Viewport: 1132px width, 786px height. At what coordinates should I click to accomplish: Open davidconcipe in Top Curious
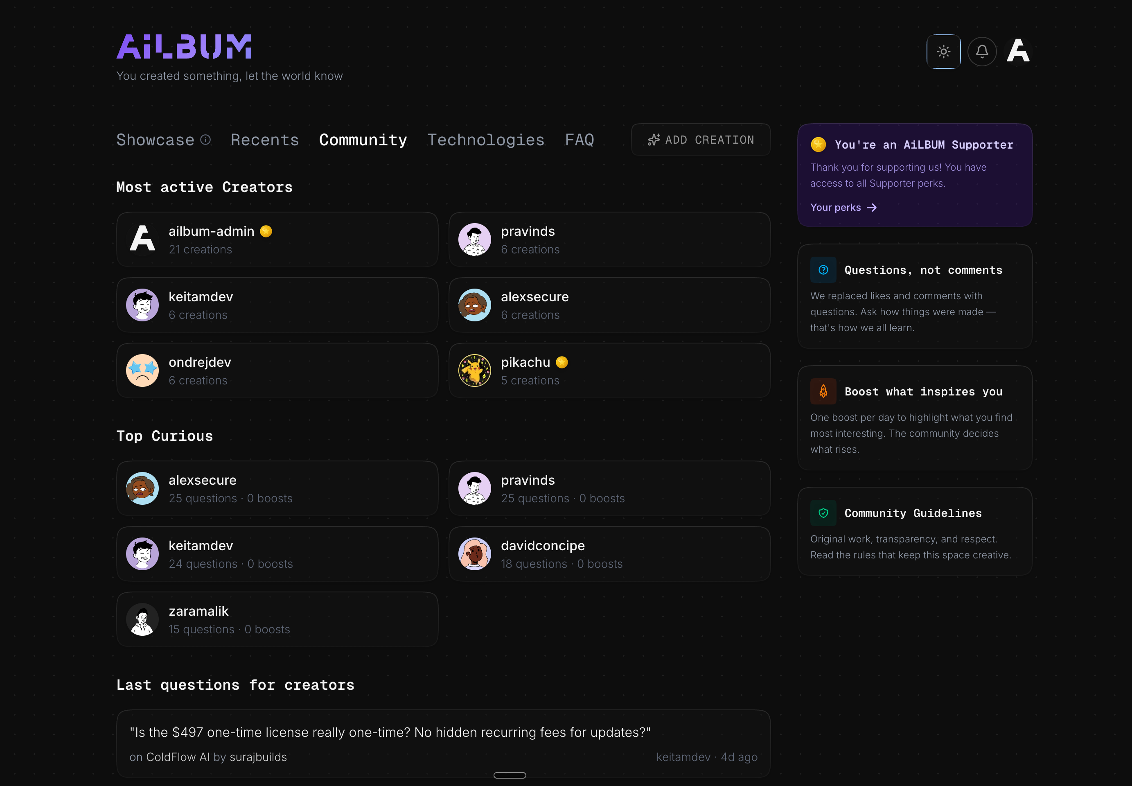click(x=609, y=554)
